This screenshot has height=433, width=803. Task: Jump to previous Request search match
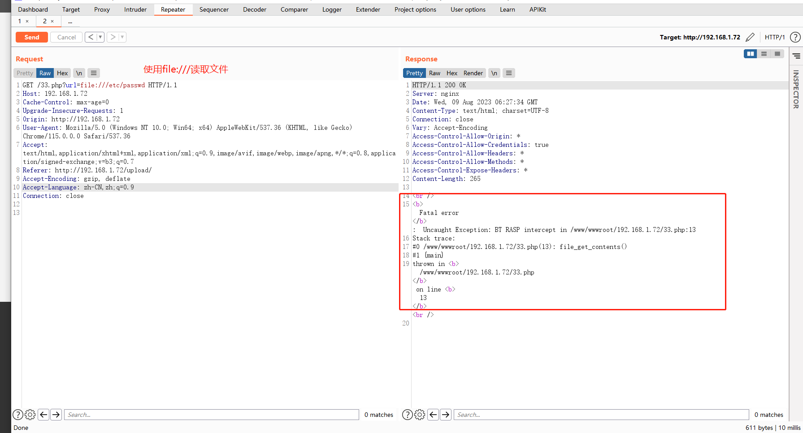point(43,415)
